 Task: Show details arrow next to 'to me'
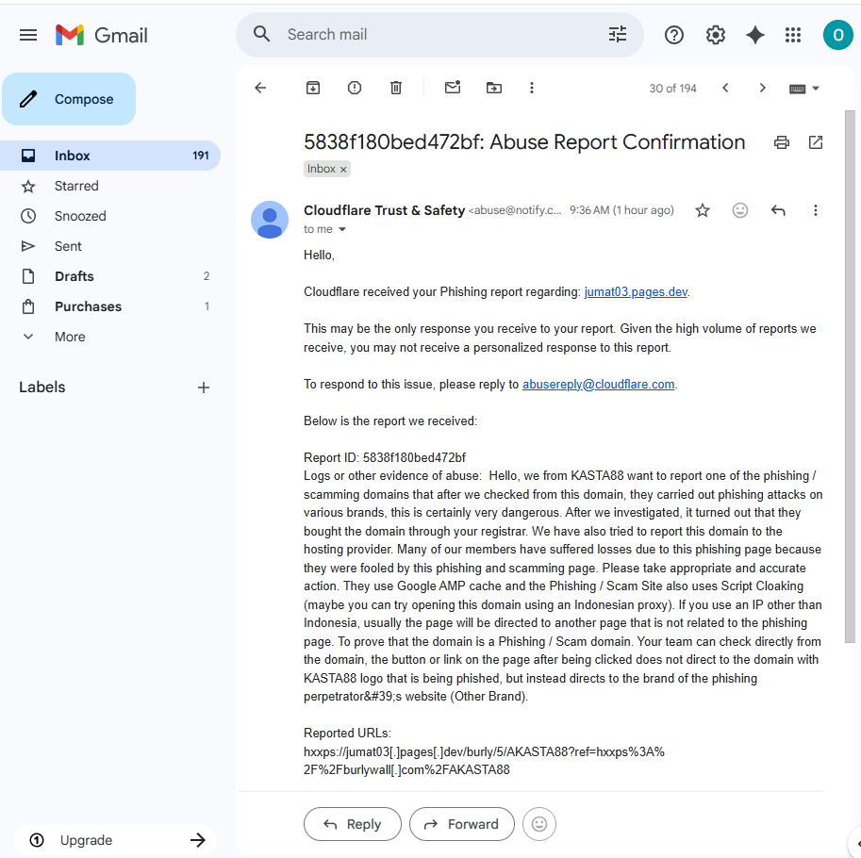[x=342, y=229]
